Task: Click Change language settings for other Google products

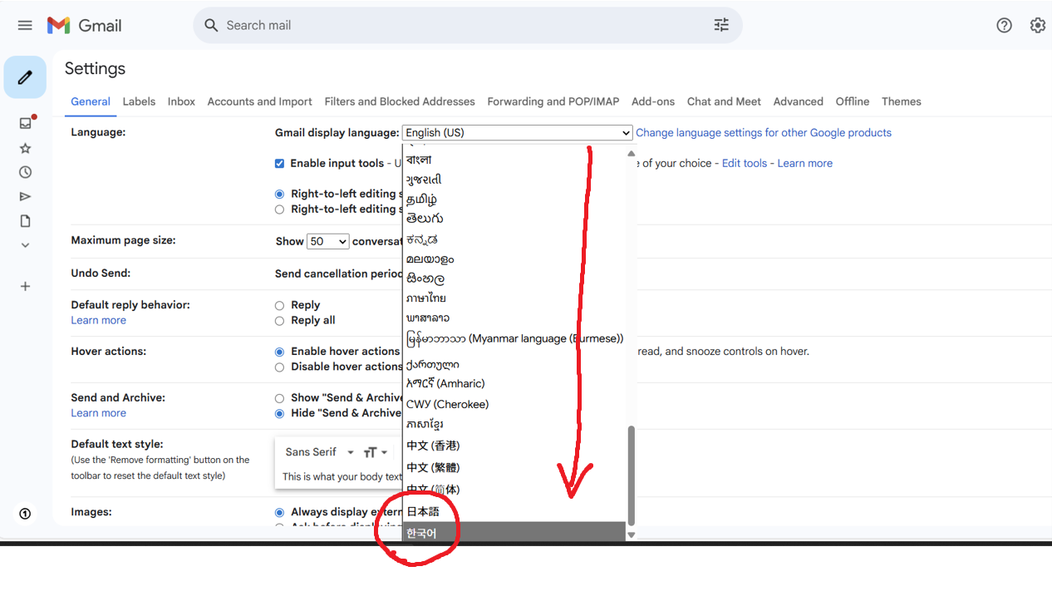Action: 764,133
